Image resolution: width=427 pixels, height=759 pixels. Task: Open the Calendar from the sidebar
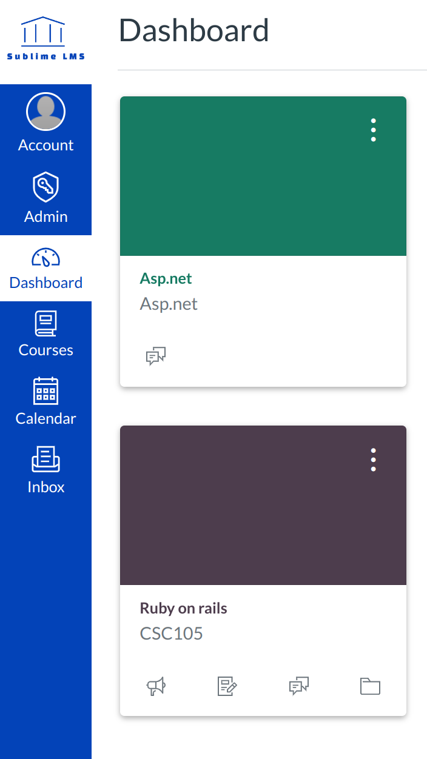(45, 402)
